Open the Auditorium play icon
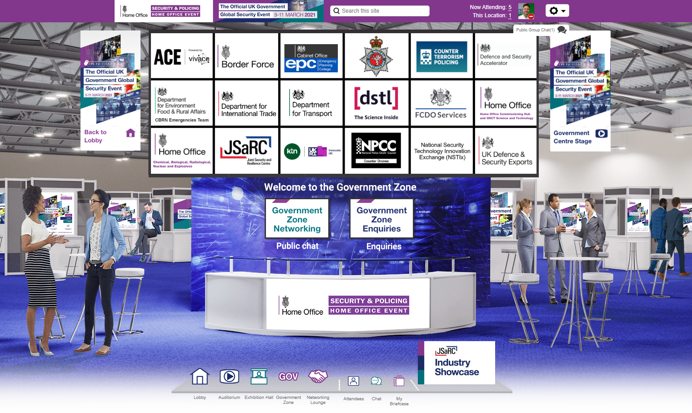Viewport: 692px width, 413px height. [x=229, y=377]
